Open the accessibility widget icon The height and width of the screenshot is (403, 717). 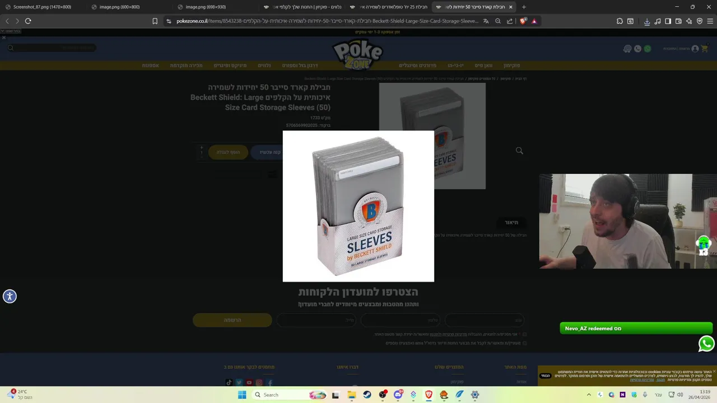(10, 297)
